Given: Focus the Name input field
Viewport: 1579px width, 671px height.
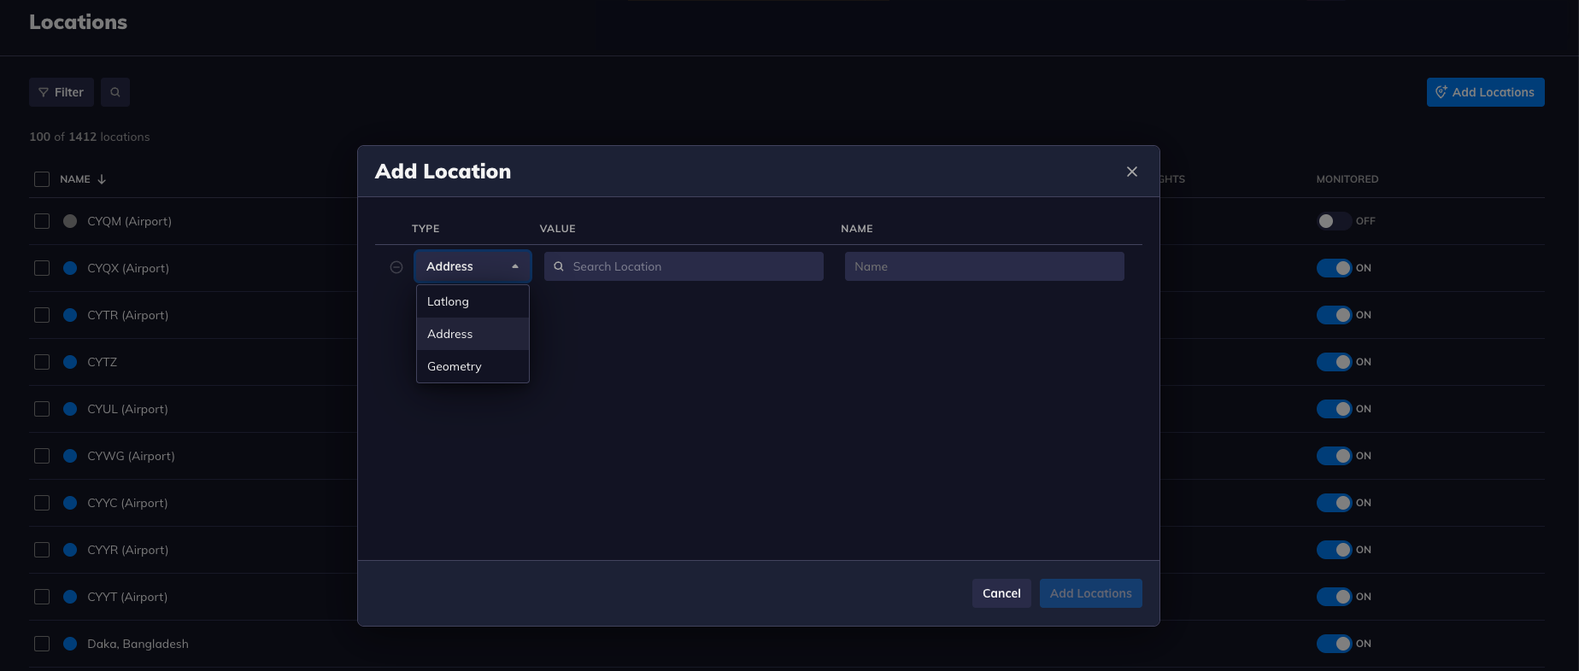Looking at the screenshot, I should [984, 266].
